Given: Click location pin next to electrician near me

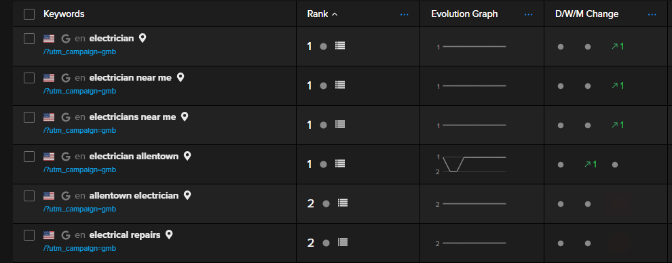Looking at the screenshot, I should pos(181,77).
